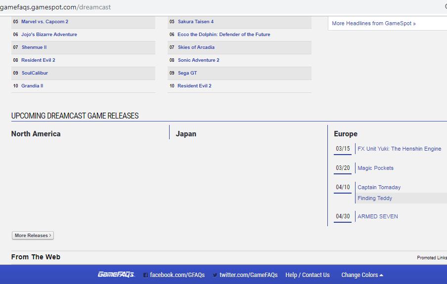Open More Headlines from GameSpot link

[373, 23]
